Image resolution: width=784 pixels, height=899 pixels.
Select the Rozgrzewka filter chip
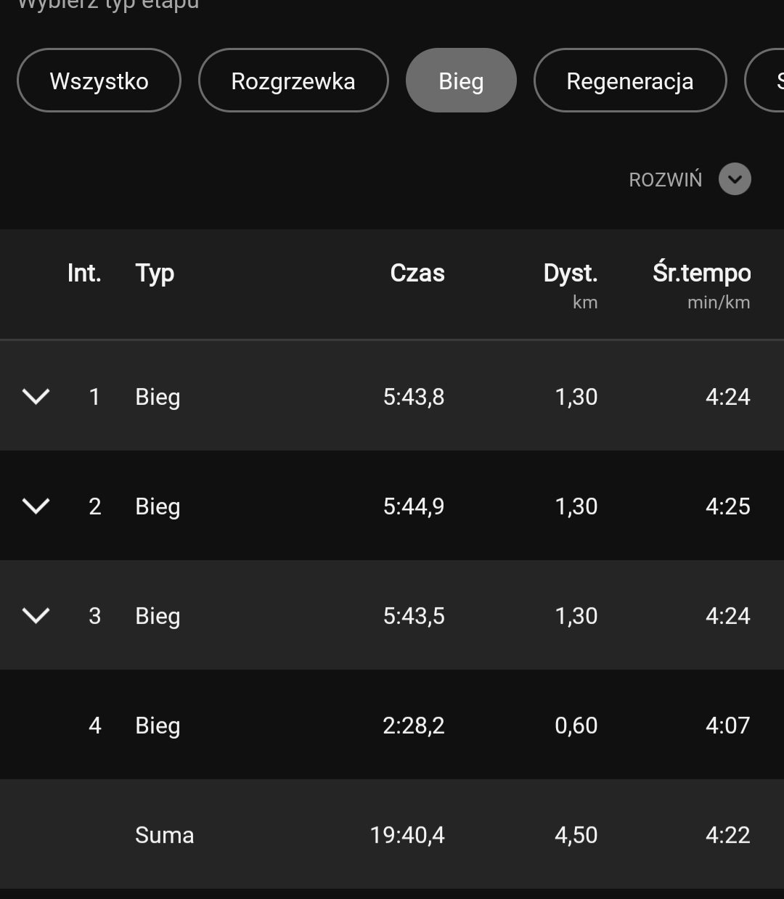coord(293,81)
